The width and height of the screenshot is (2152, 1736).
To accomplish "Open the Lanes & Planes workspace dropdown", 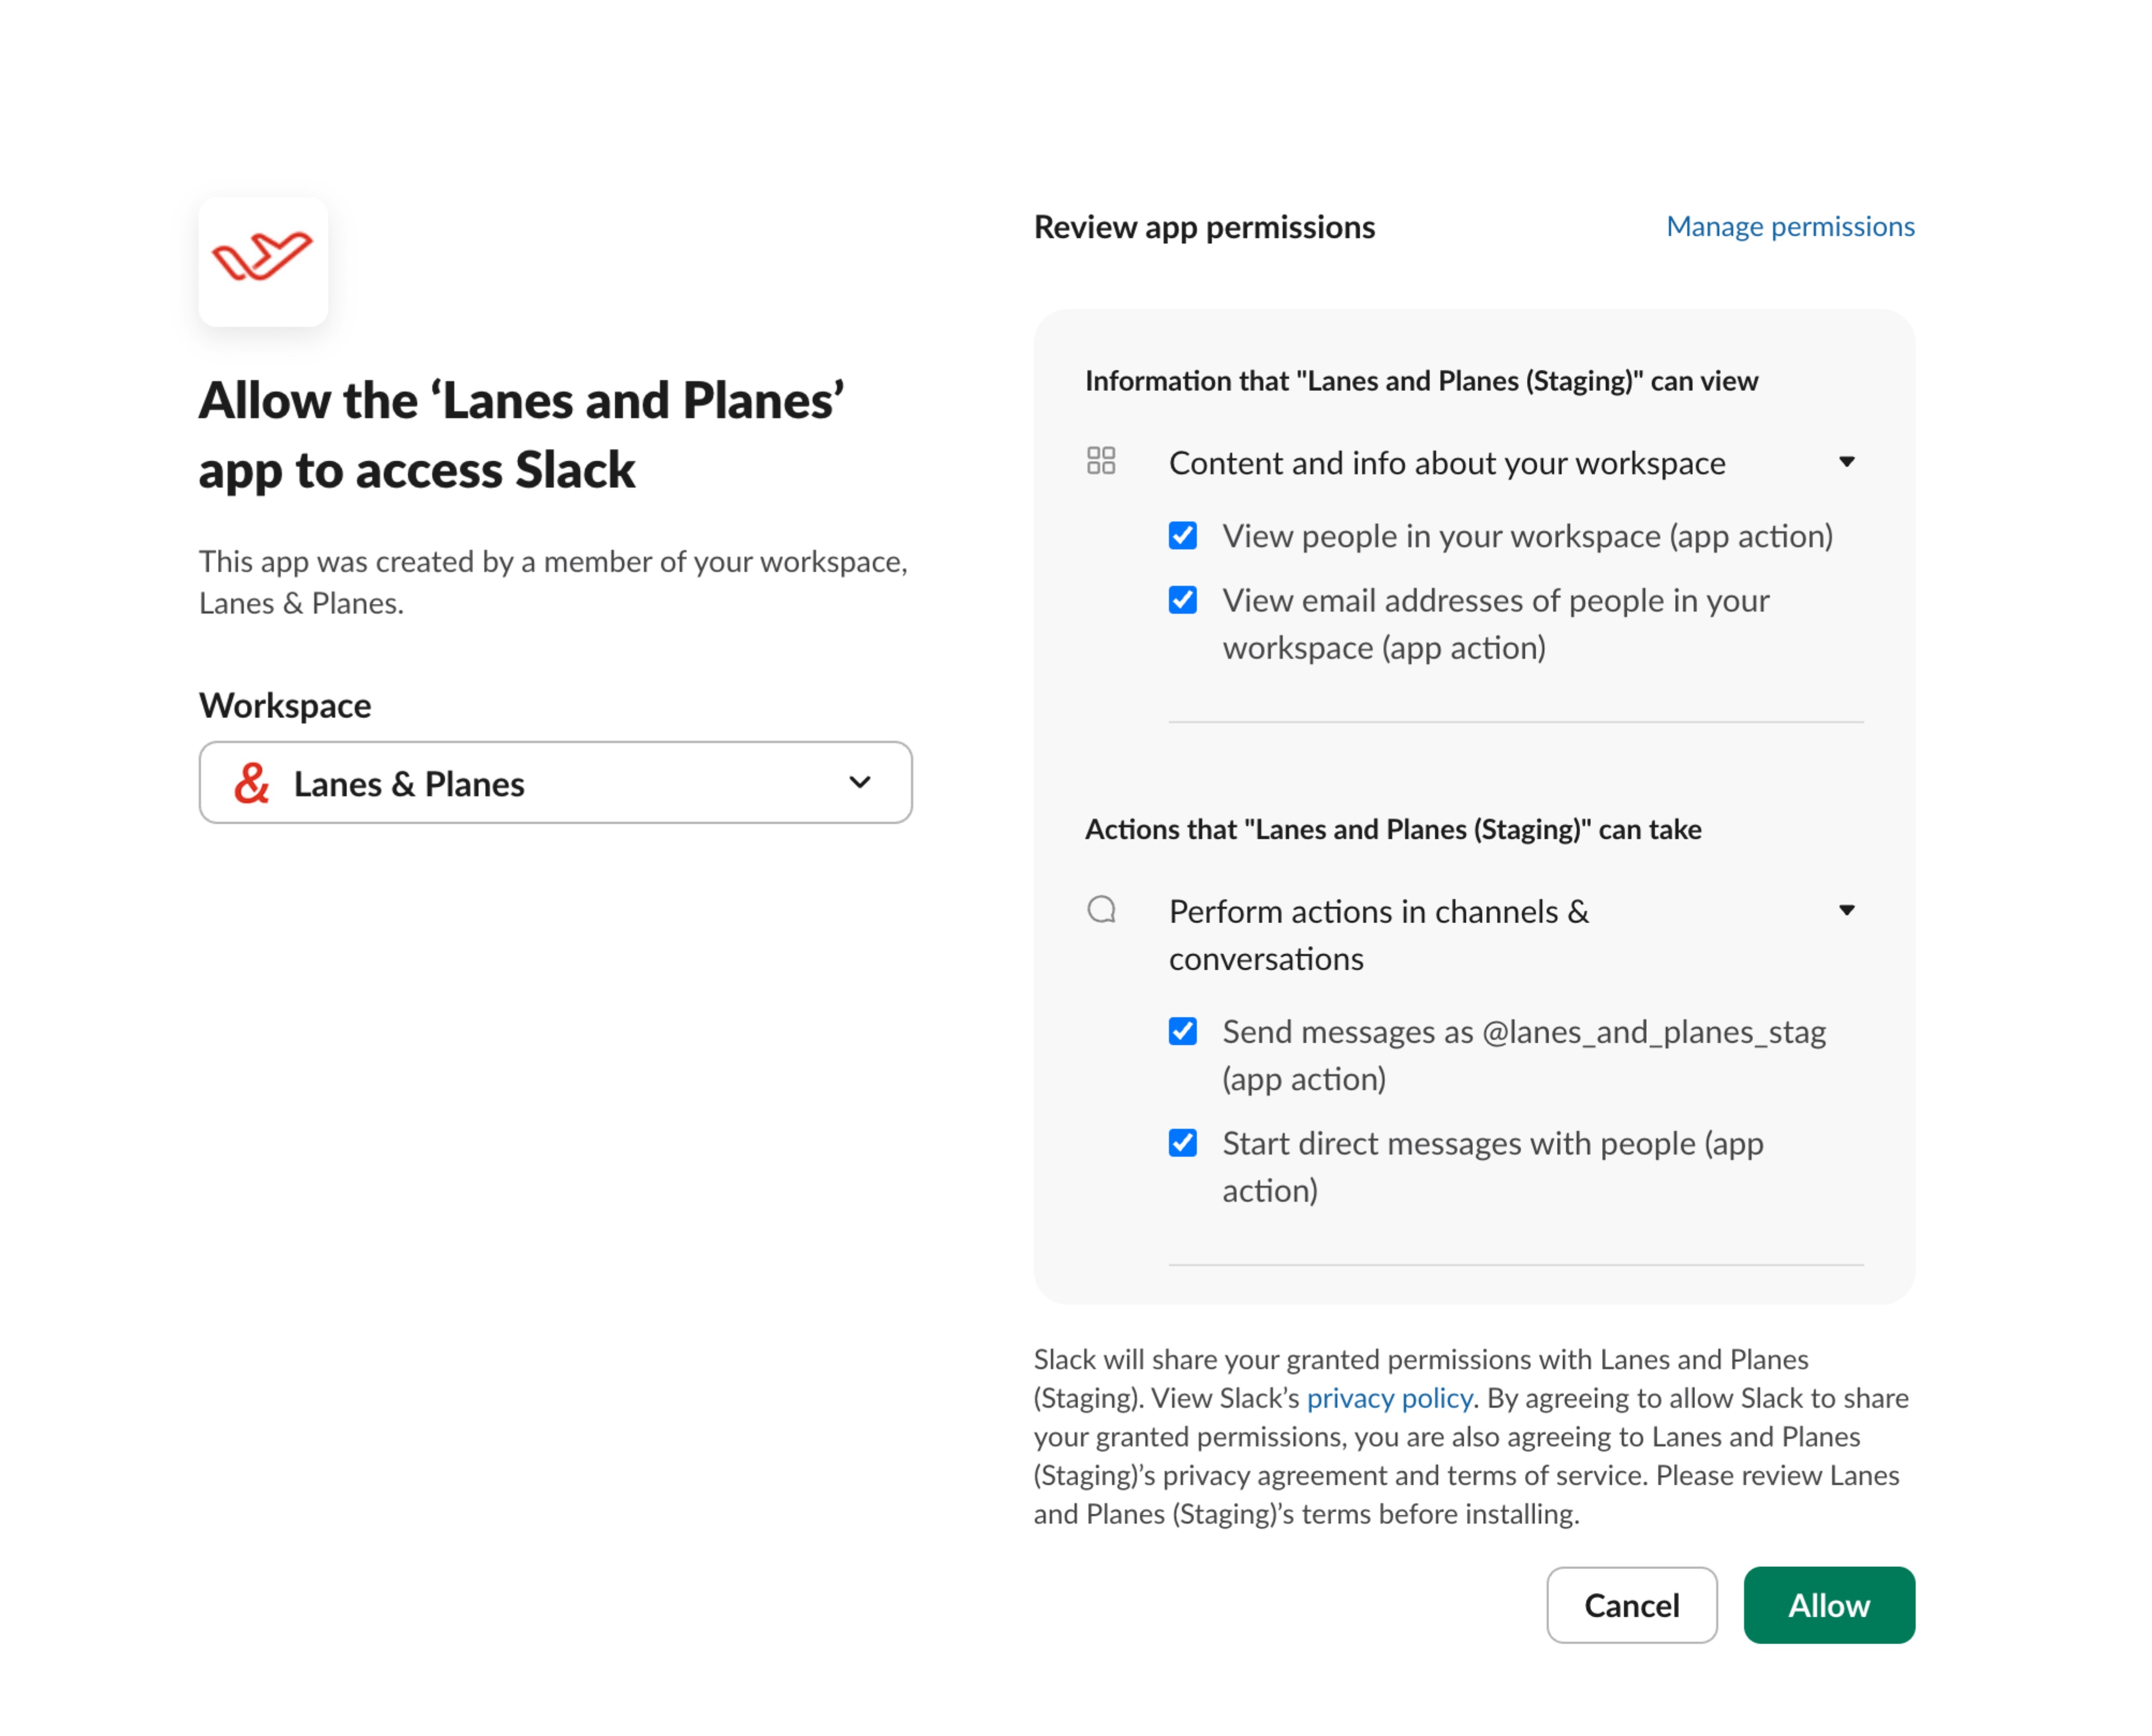I will click(x=555, y=783).
